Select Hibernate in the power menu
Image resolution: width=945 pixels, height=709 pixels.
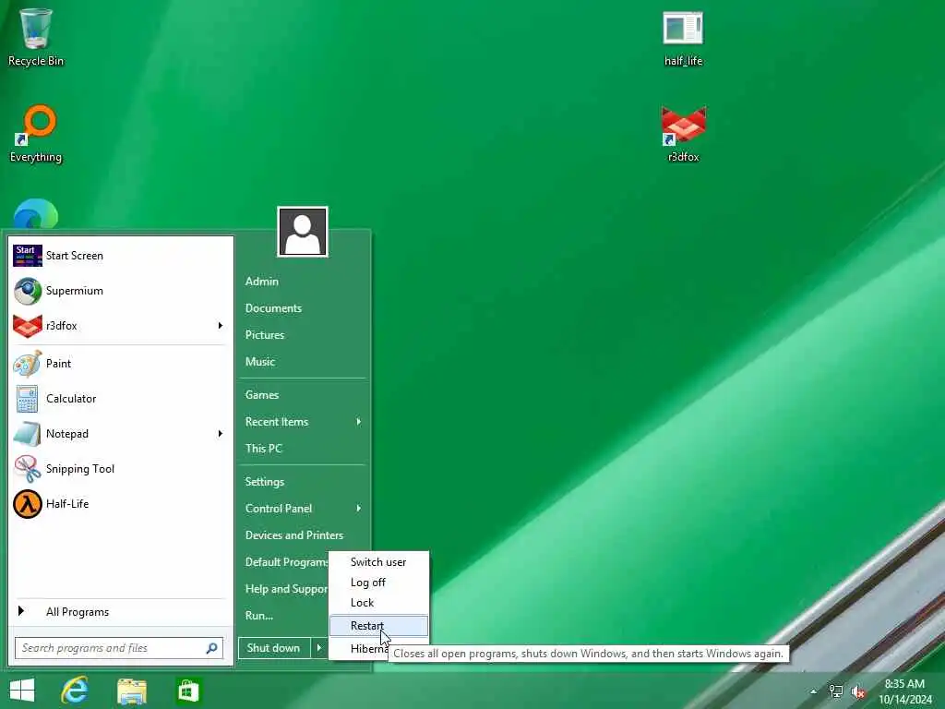pos(369,649)
